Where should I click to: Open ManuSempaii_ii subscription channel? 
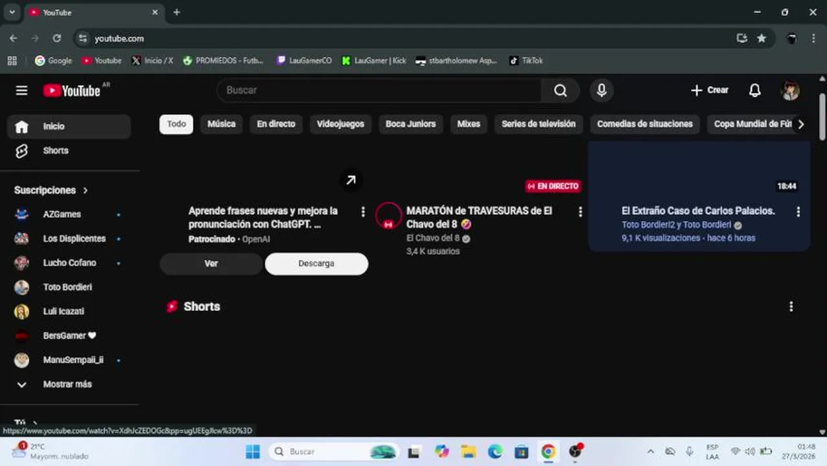pos(69,360)
